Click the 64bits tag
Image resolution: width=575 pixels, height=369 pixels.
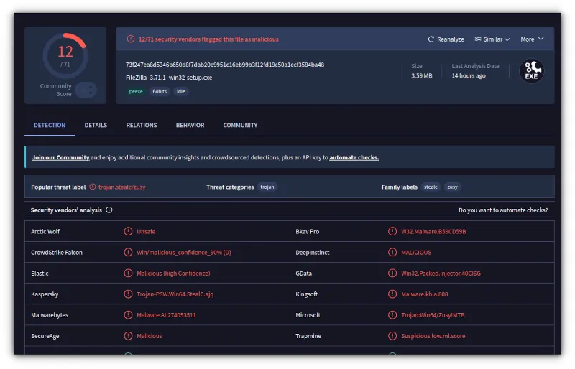pos(160,92)
